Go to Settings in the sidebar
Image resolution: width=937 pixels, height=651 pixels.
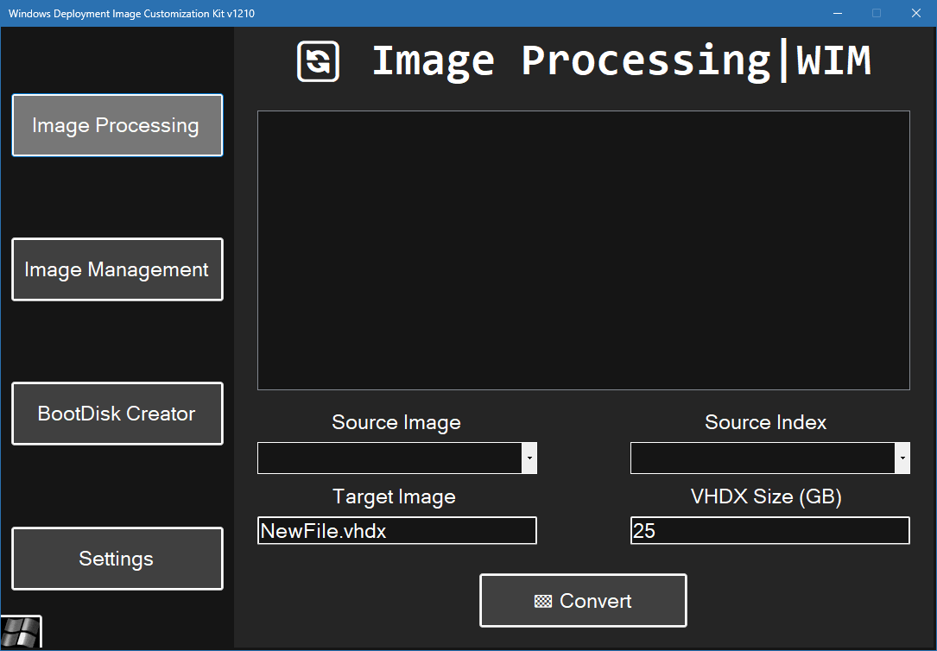pos(117,559)
